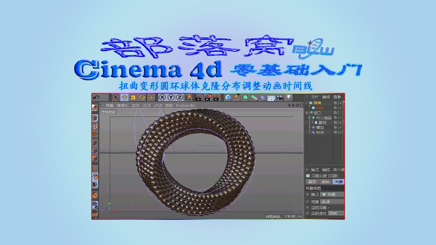The height and width of the screenshot is (245, 436).
Task: Click the Light bulb icon
Action: (x=289, y=97)
